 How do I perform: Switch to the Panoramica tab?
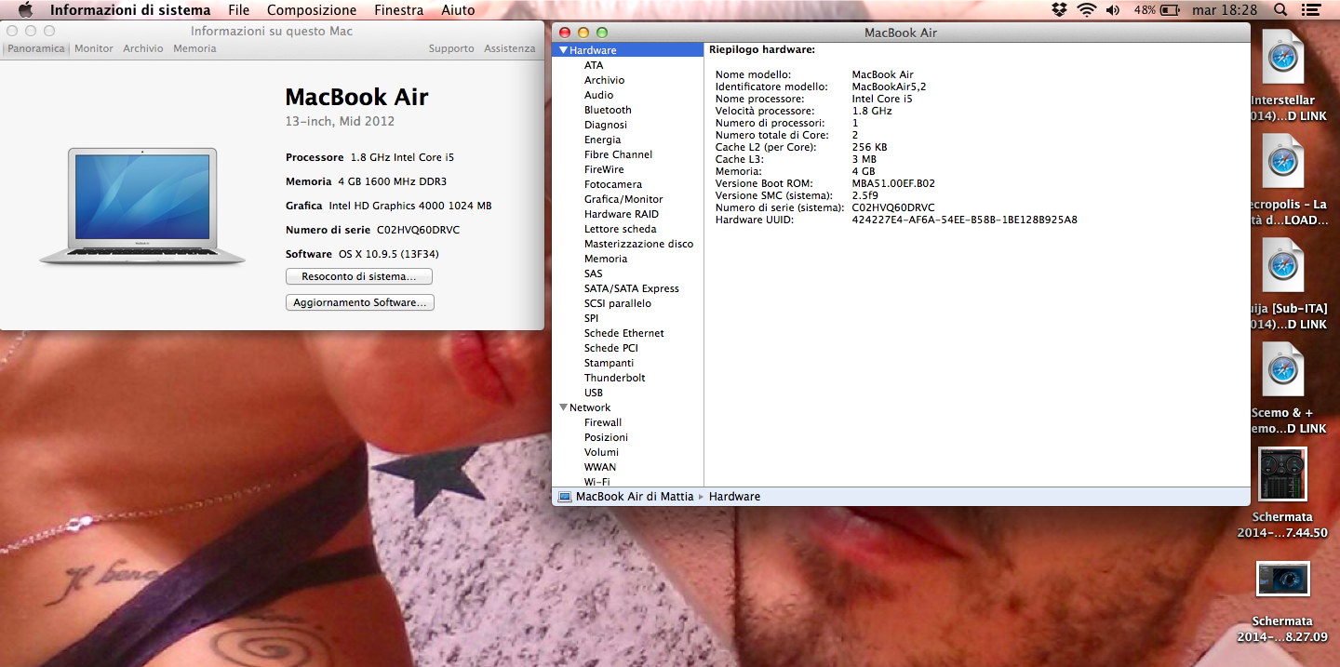(x=36, y=48)
